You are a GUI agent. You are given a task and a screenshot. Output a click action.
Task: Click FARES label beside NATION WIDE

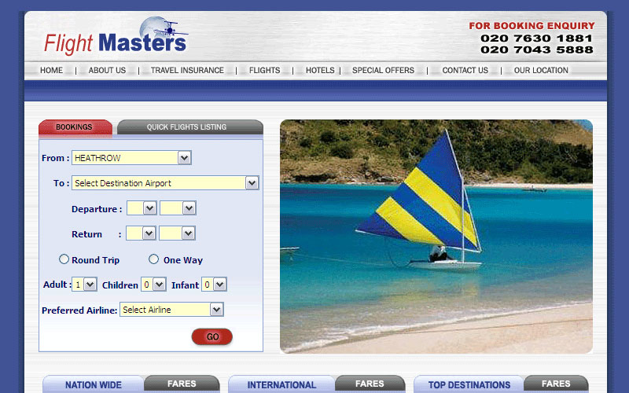coord(182,384)
